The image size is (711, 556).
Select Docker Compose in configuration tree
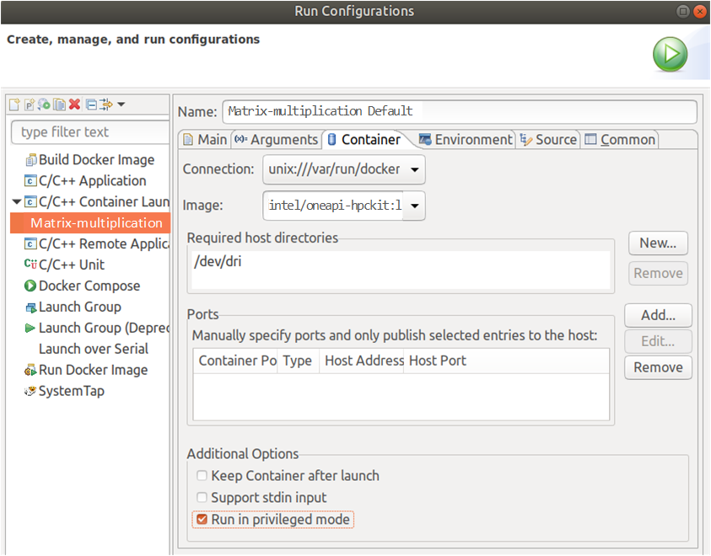click(x=89, y=286)
